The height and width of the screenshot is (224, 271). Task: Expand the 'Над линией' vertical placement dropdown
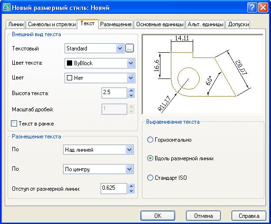click(130, 150)
